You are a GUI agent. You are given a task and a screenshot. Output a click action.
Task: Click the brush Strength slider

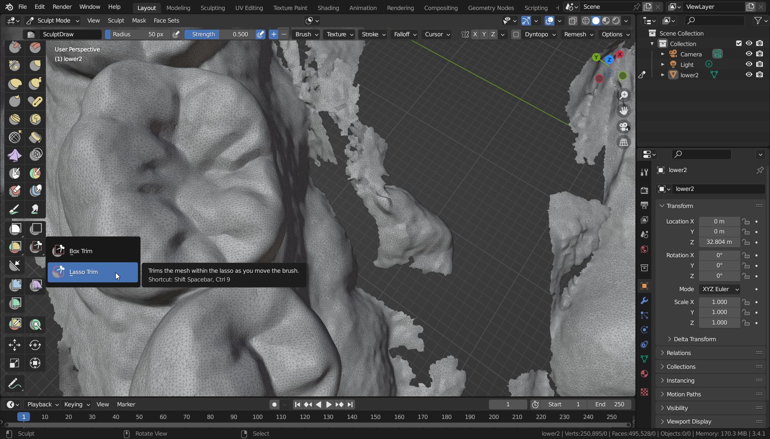220,34
